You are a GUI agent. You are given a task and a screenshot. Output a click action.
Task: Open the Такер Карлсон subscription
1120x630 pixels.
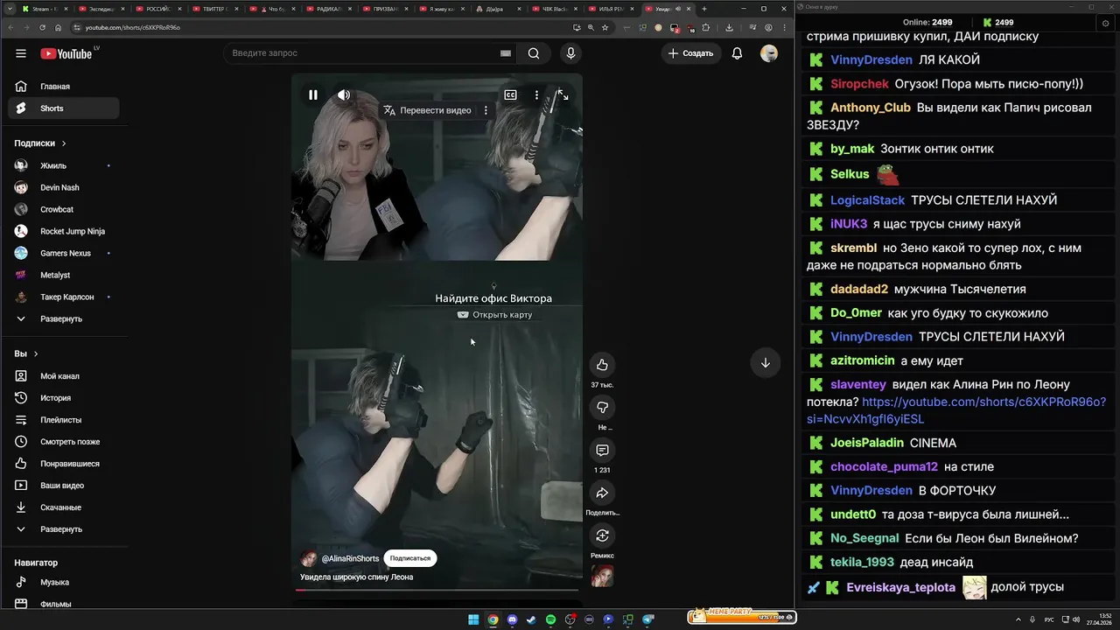pyautogui.click(x=64, y=297)
